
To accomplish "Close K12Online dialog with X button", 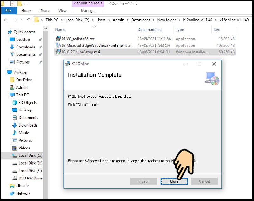I will pos(214,64).
